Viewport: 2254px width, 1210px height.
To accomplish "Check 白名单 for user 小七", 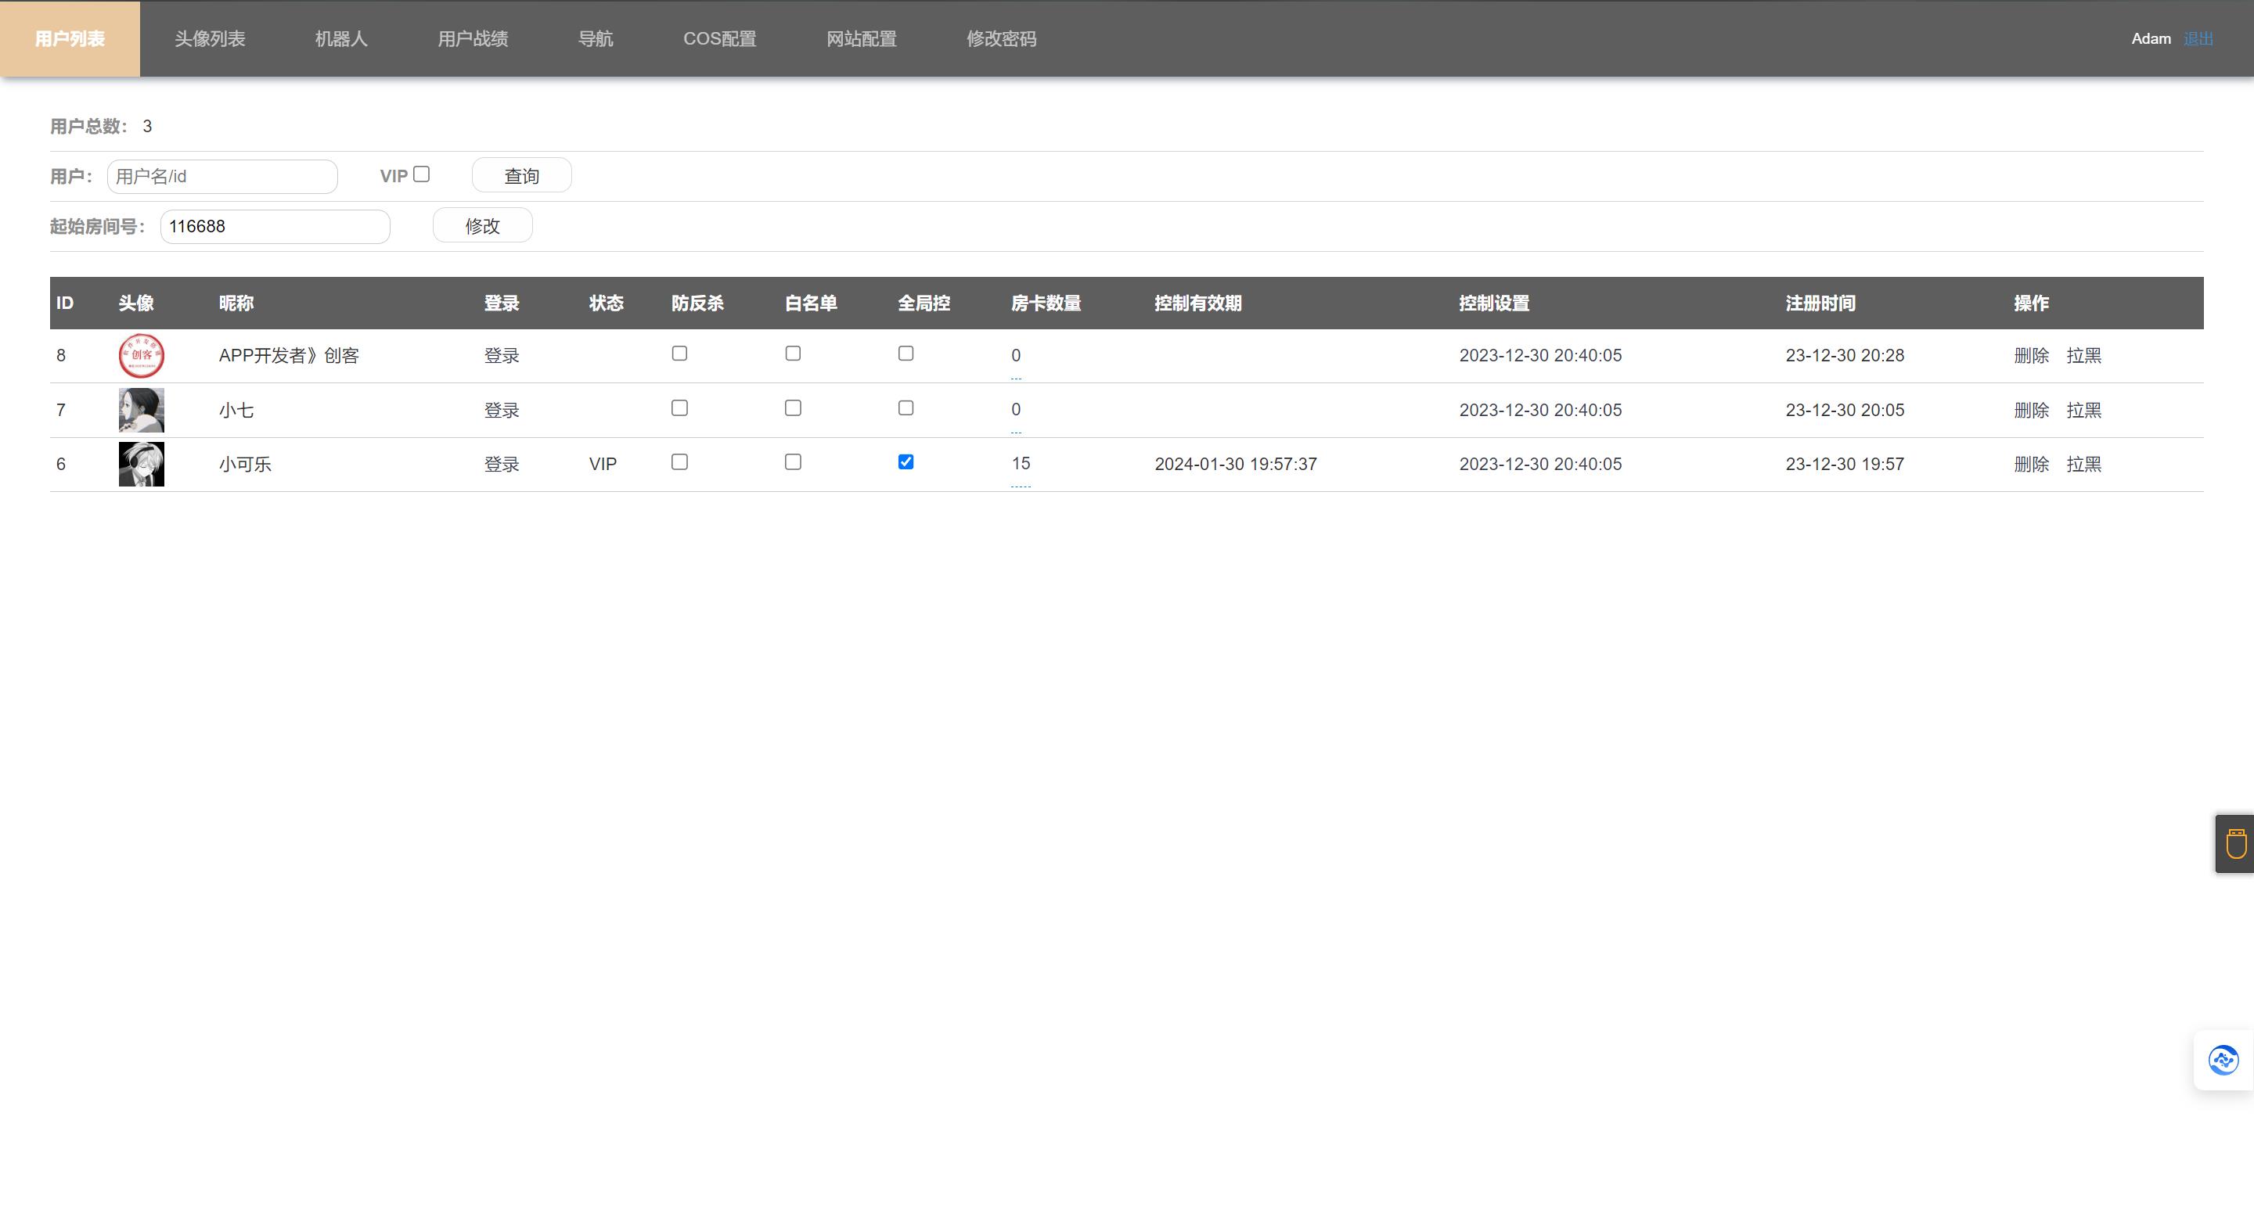I will pyautogui.click(x=793, y=408).
